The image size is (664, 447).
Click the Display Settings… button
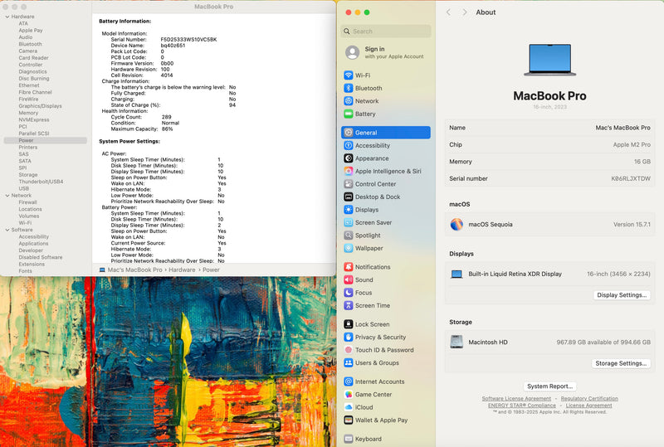[622, 295]
